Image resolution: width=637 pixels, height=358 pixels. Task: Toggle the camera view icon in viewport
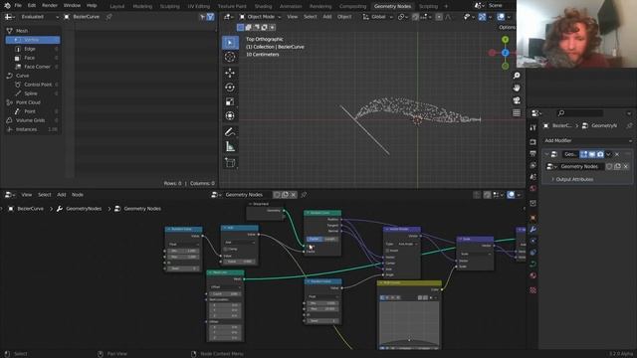pyautogui.click(x=517, y=100)
